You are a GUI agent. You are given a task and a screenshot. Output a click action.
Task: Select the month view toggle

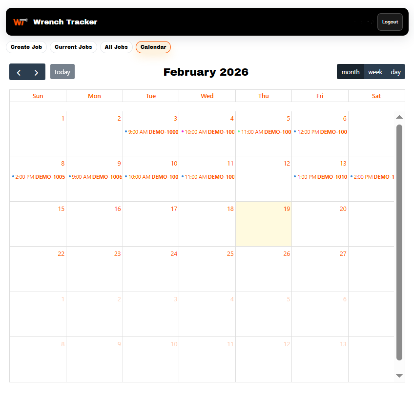coord(351,71)
